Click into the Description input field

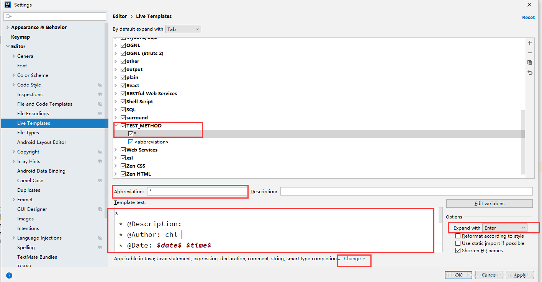(x=406, y=191)
